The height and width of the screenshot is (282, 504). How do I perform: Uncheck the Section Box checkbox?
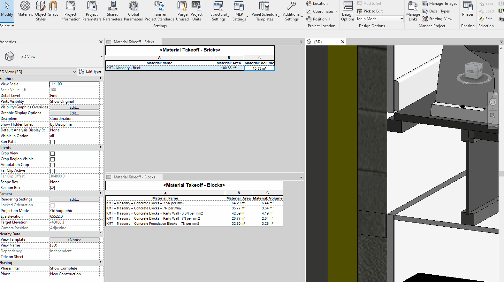click(53, 188)
